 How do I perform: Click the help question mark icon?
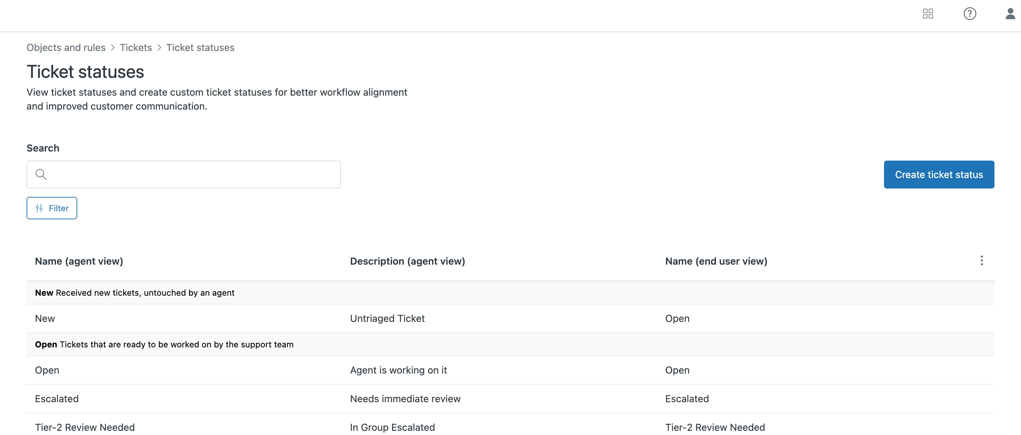coord(970,14)
